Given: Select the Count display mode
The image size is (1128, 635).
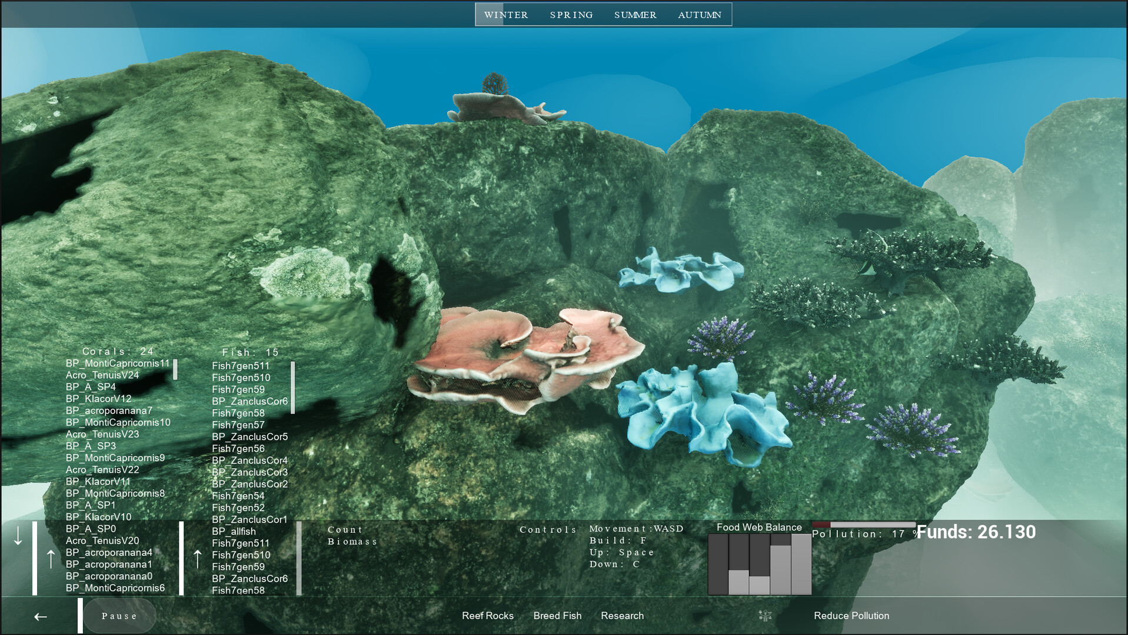Looking at the screenshot, I should tap(345, 530).
